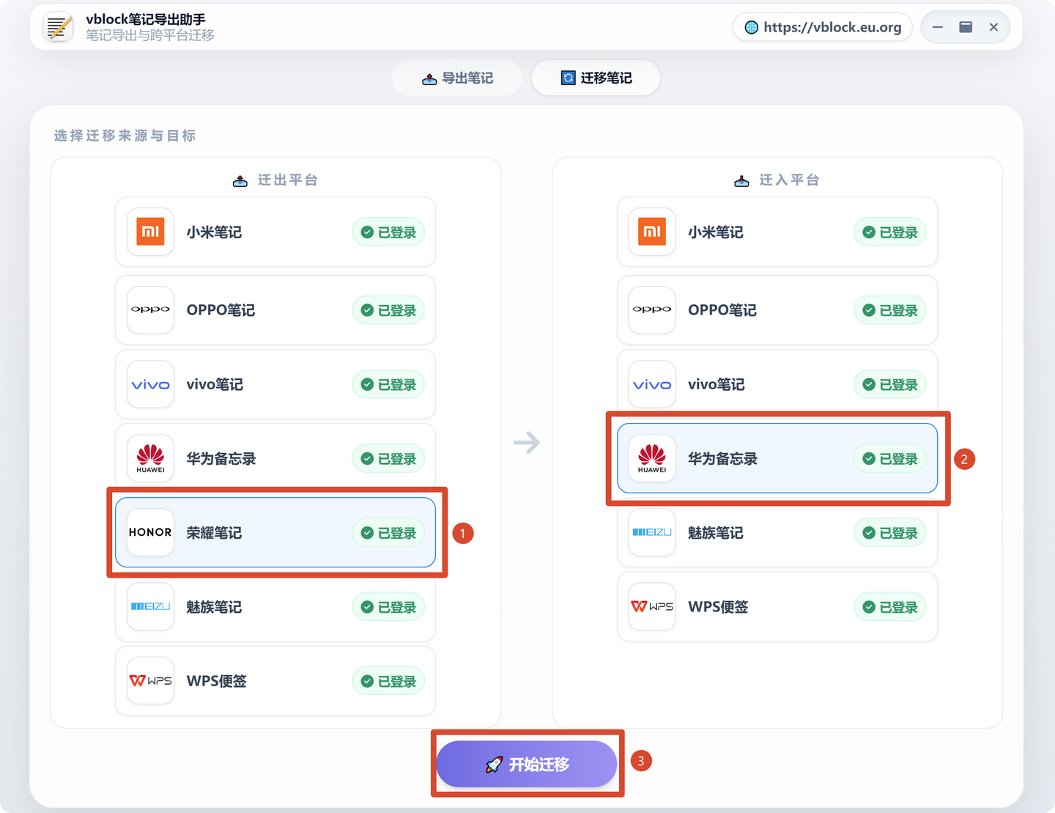The width and height of the screenshot is (1055, 813).
Task: Click 已登录 badge for target OPPO笔记
Action: (890, 311)
